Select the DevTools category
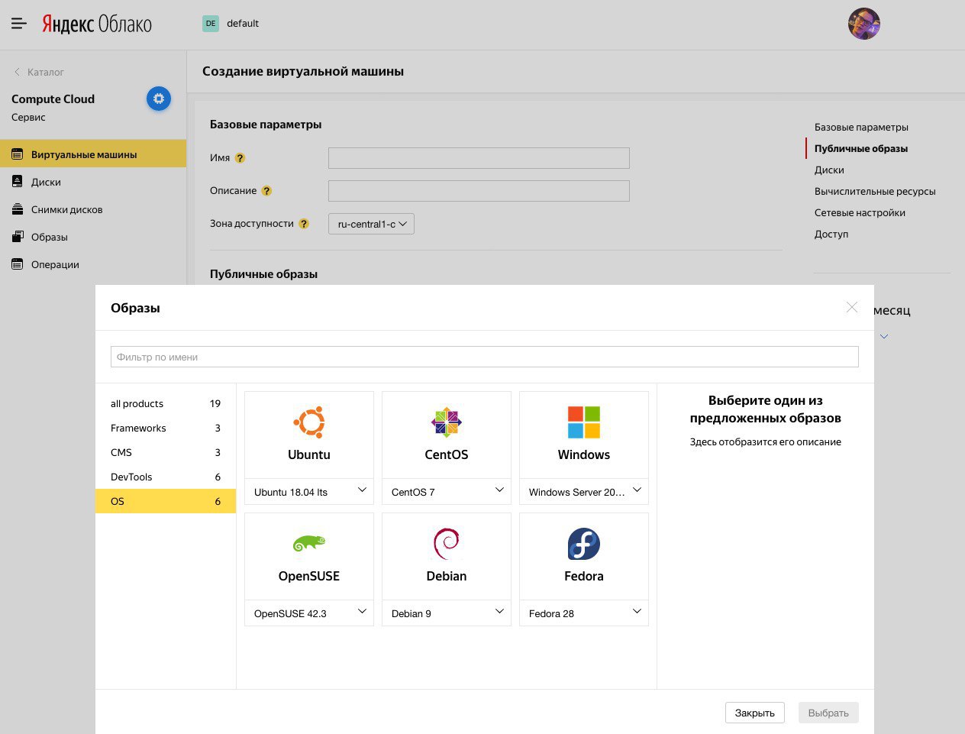The height and width of the screenshot is (734, 965). tap(166, 477)
